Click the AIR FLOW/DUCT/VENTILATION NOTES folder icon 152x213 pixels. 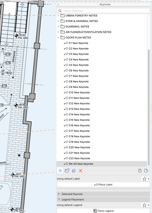coord(63,32)
